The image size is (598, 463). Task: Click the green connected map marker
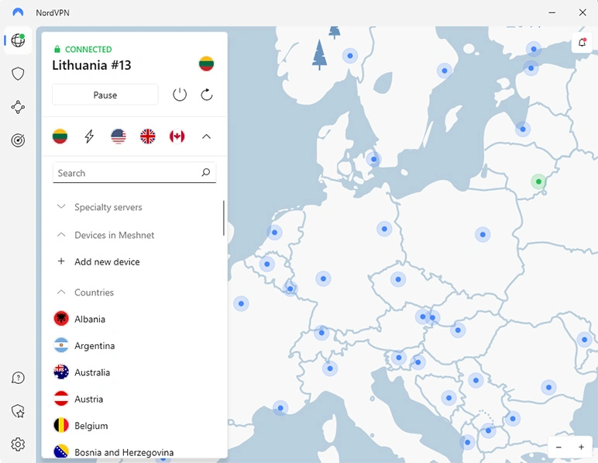pyautogui.click(x=538, y=181)
